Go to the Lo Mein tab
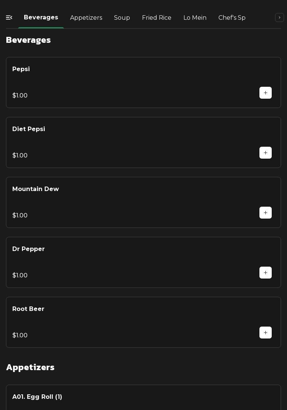This screenshot has height=410, width=287. click(195, 18)
